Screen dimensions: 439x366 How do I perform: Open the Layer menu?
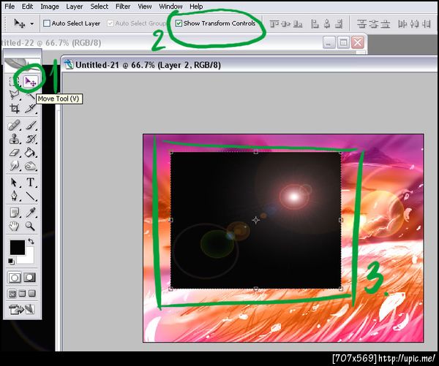(x=74, y=6)
